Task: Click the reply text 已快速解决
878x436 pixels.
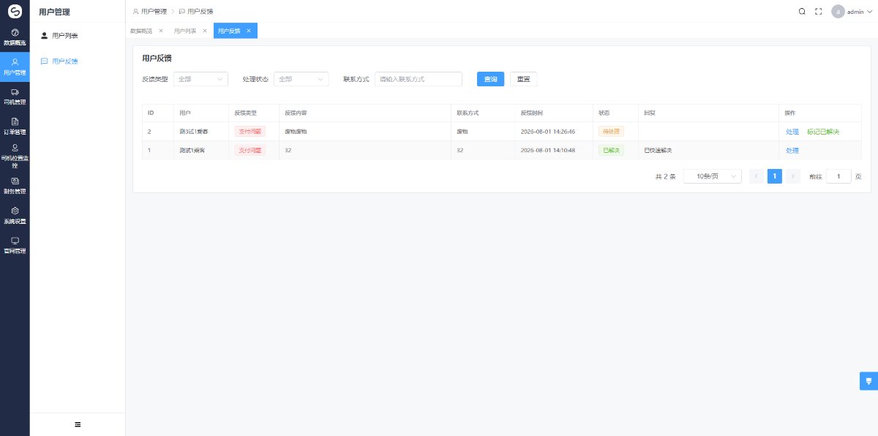Action: pos(658,150)
